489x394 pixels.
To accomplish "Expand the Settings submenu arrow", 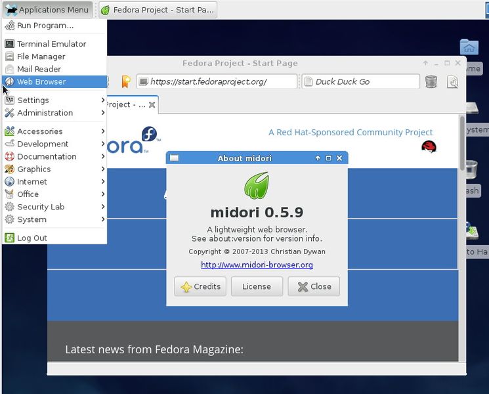I will click(x=103, y=100).
